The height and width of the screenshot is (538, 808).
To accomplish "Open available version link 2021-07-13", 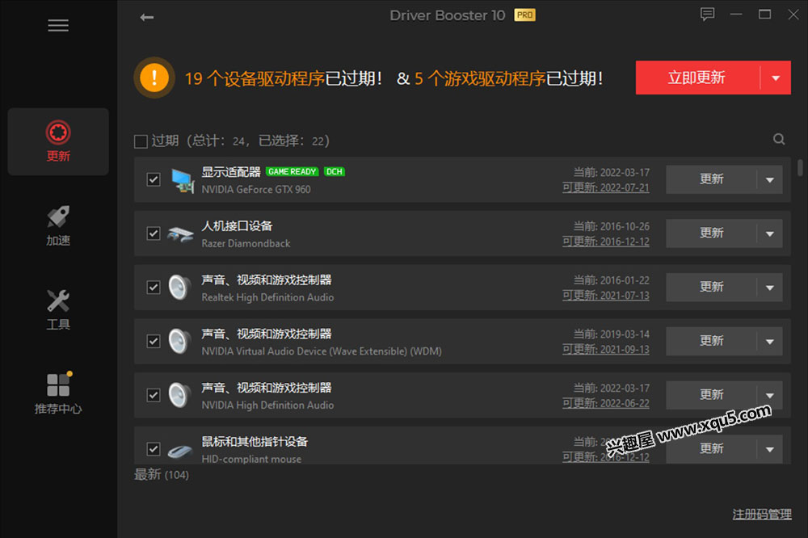I will click(x=605, y=296).
